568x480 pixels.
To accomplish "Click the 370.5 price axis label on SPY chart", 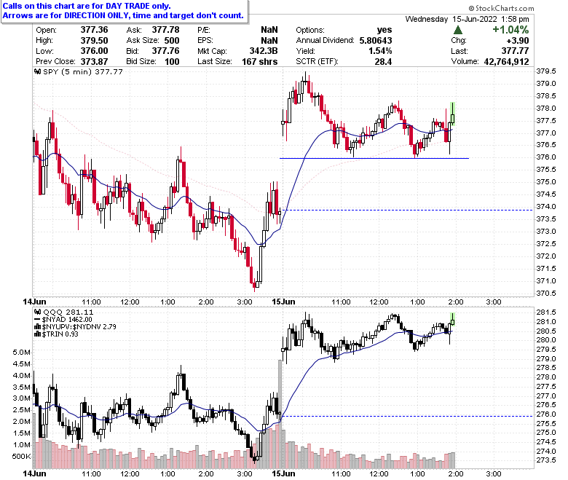I will [546, 293].
